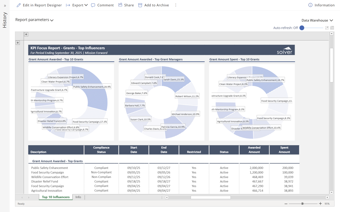Screen dimensions: 340x212
Task: Expand the Report parameters section
Action: pos(34,20)
